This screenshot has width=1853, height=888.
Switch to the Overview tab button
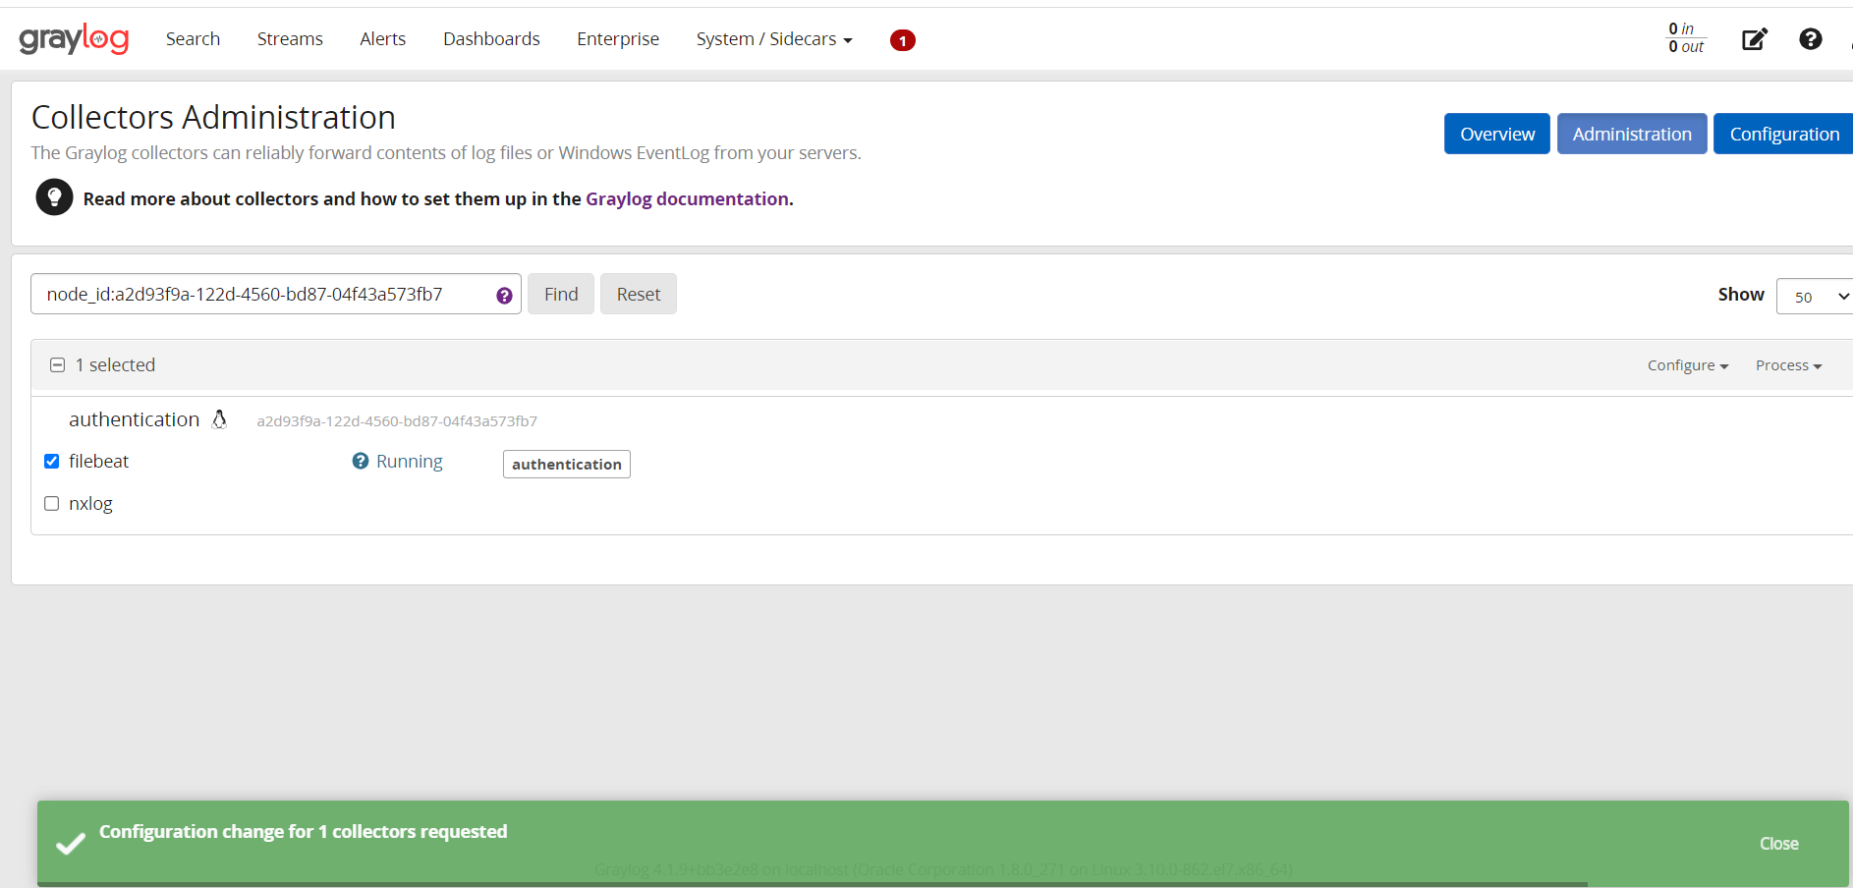pyautogui.click(x=1497, y=134)
